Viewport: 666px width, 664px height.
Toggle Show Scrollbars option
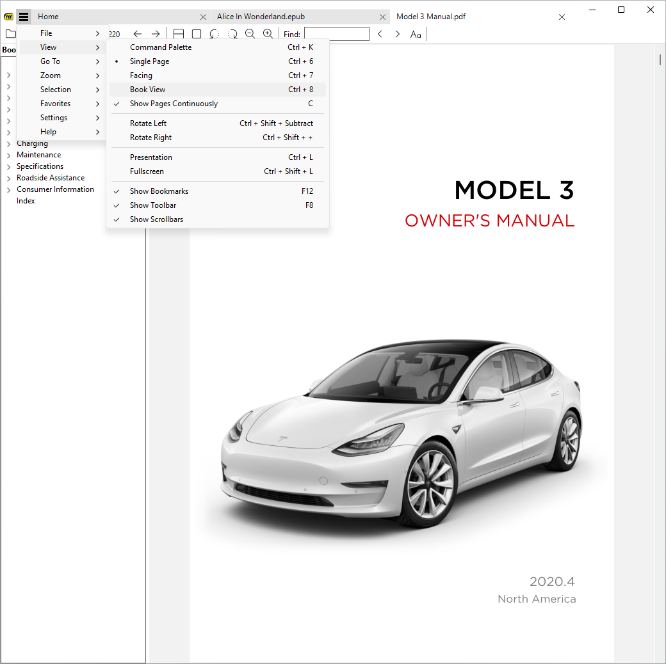pos(218,219)
